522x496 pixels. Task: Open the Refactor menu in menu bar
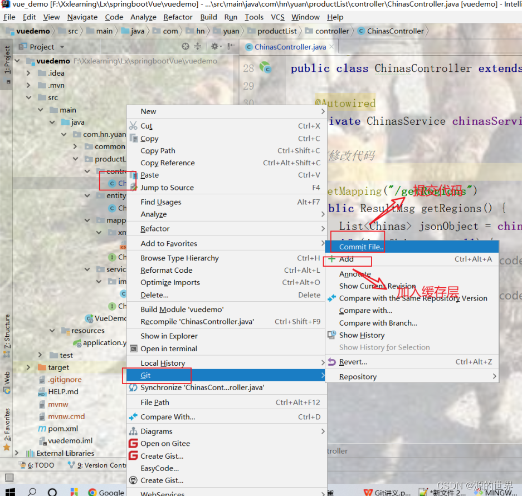tap(178, 17)
